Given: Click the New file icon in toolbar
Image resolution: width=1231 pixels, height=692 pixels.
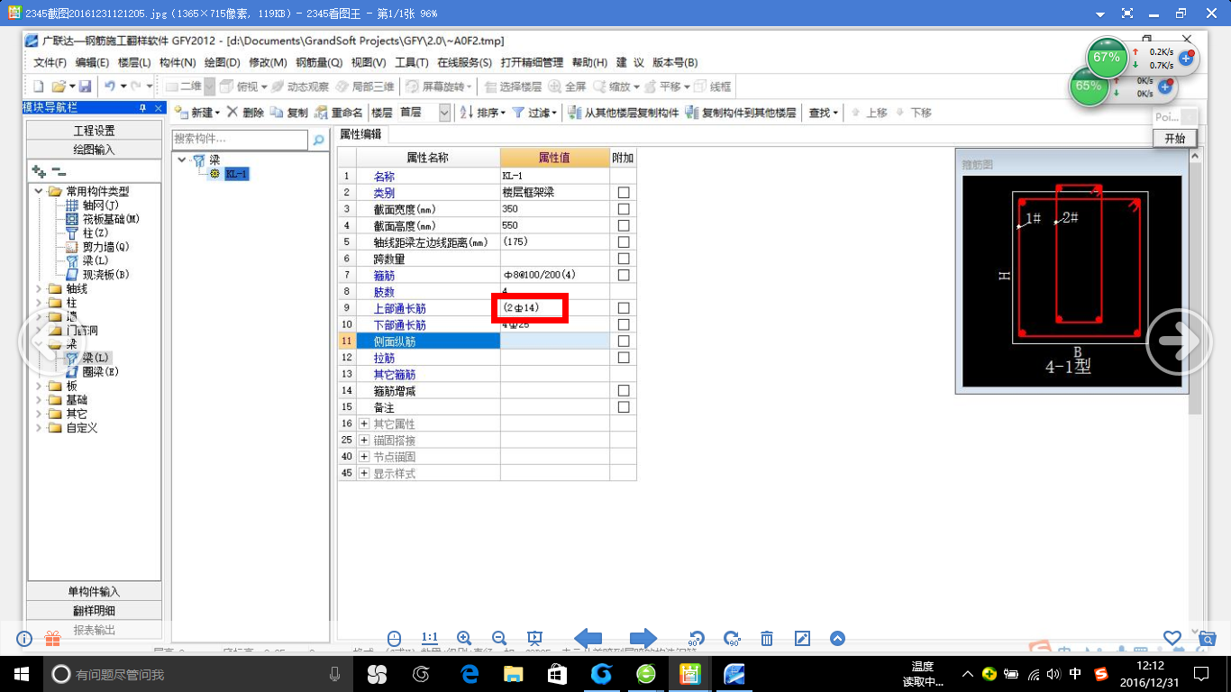Looking at the screenshot, I should [38, 86].
